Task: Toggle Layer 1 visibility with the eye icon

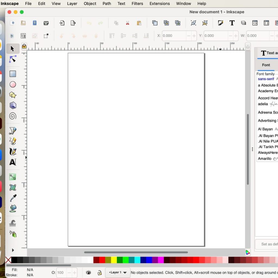Action: tap(88, 272)
